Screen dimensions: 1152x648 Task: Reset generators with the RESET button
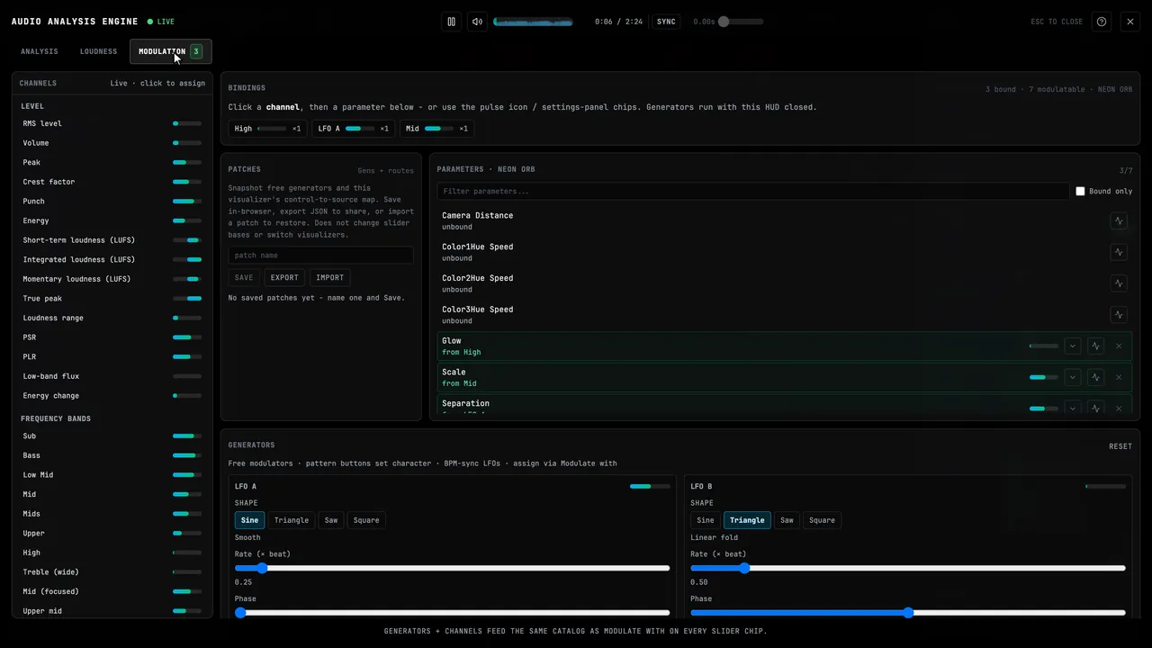pyautogui.click(x=1120, y=446)
